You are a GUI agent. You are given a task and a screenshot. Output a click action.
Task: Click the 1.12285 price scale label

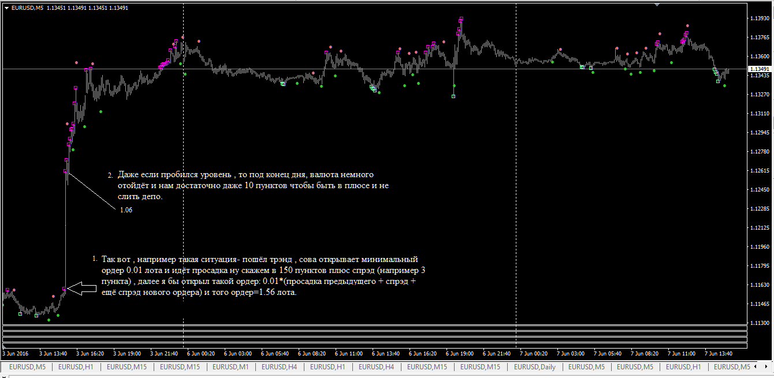[x=758, y=209]
